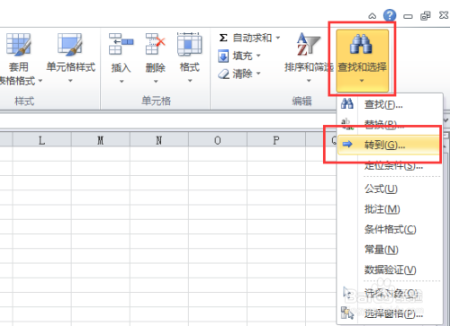Select column P header
450x326 pixels.
[x=276, y=140]
